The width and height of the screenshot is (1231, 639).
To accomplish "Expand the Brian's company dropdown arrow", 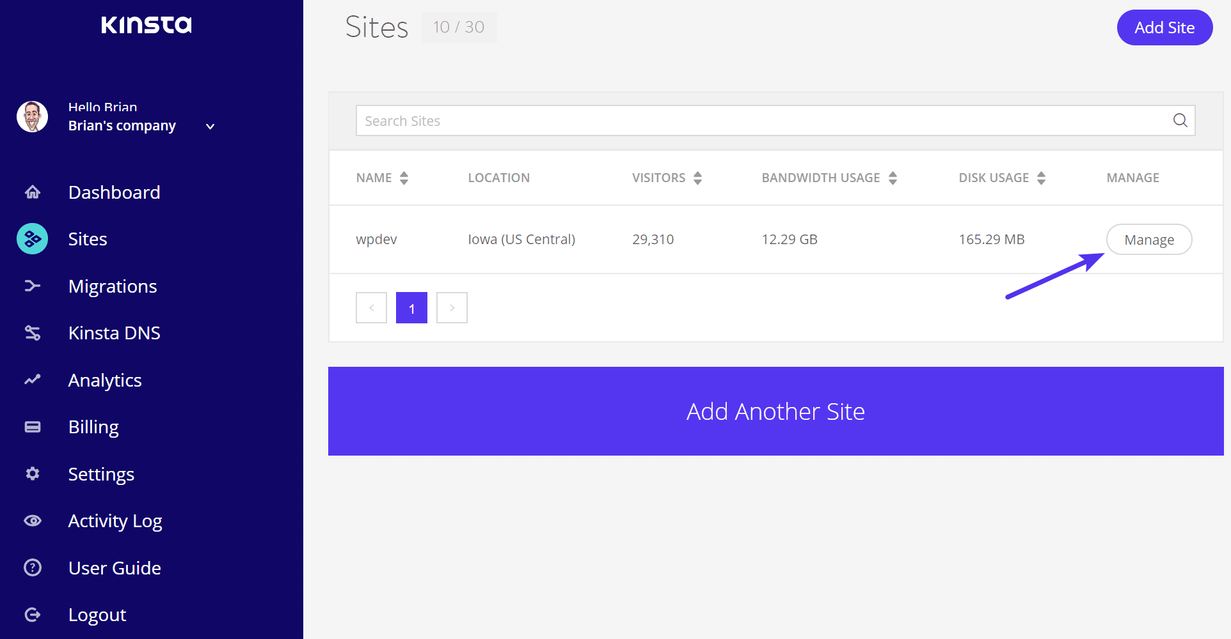I will [210, 127].
